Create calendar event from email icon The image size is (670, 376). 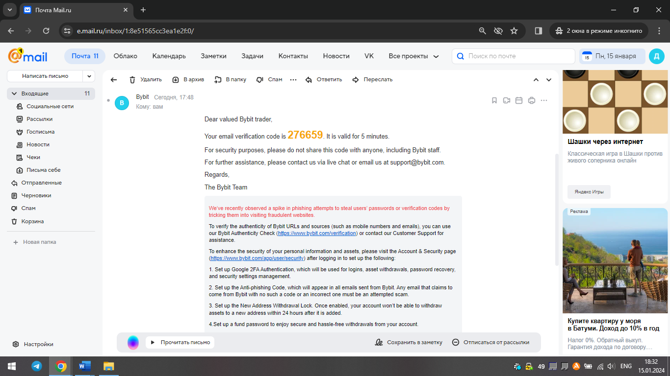point(519,100)
